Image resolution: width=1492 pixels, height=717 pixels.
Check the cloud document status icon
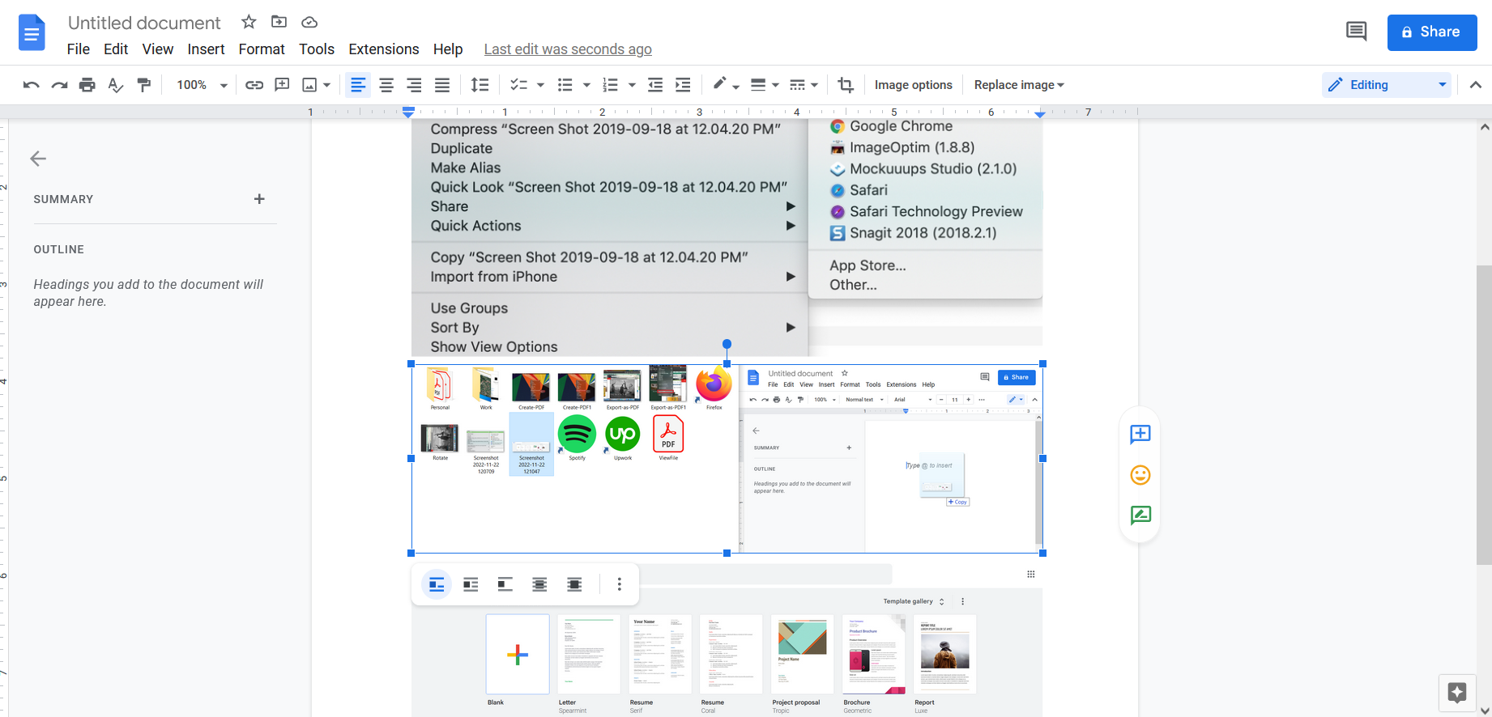[x=309, y=22]
